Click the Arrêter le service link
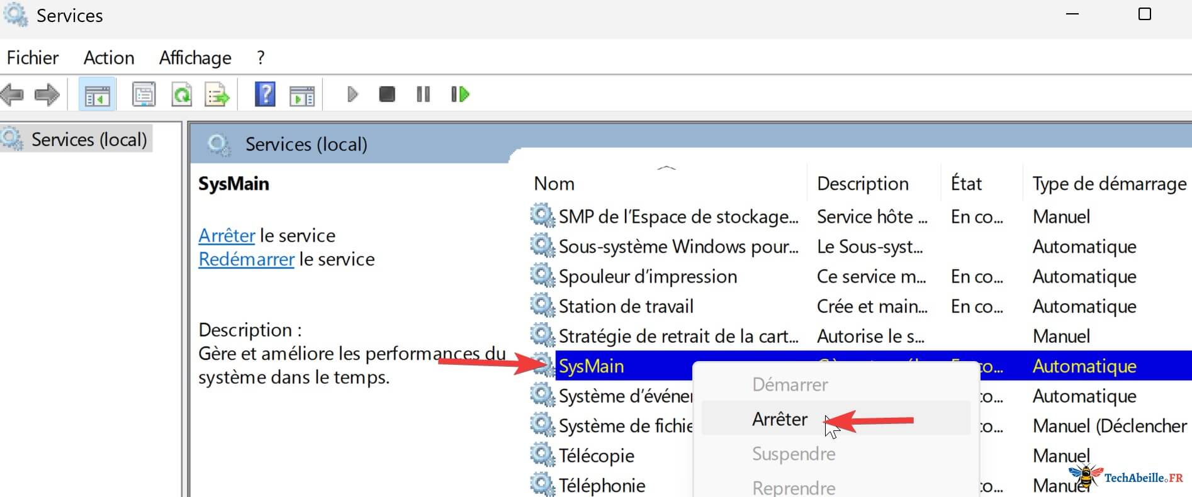The image size is (1192, 497). pyautogui.click(x=227, y=235)
